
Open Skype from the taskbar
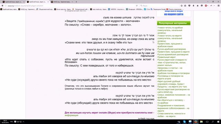[184, 122]
